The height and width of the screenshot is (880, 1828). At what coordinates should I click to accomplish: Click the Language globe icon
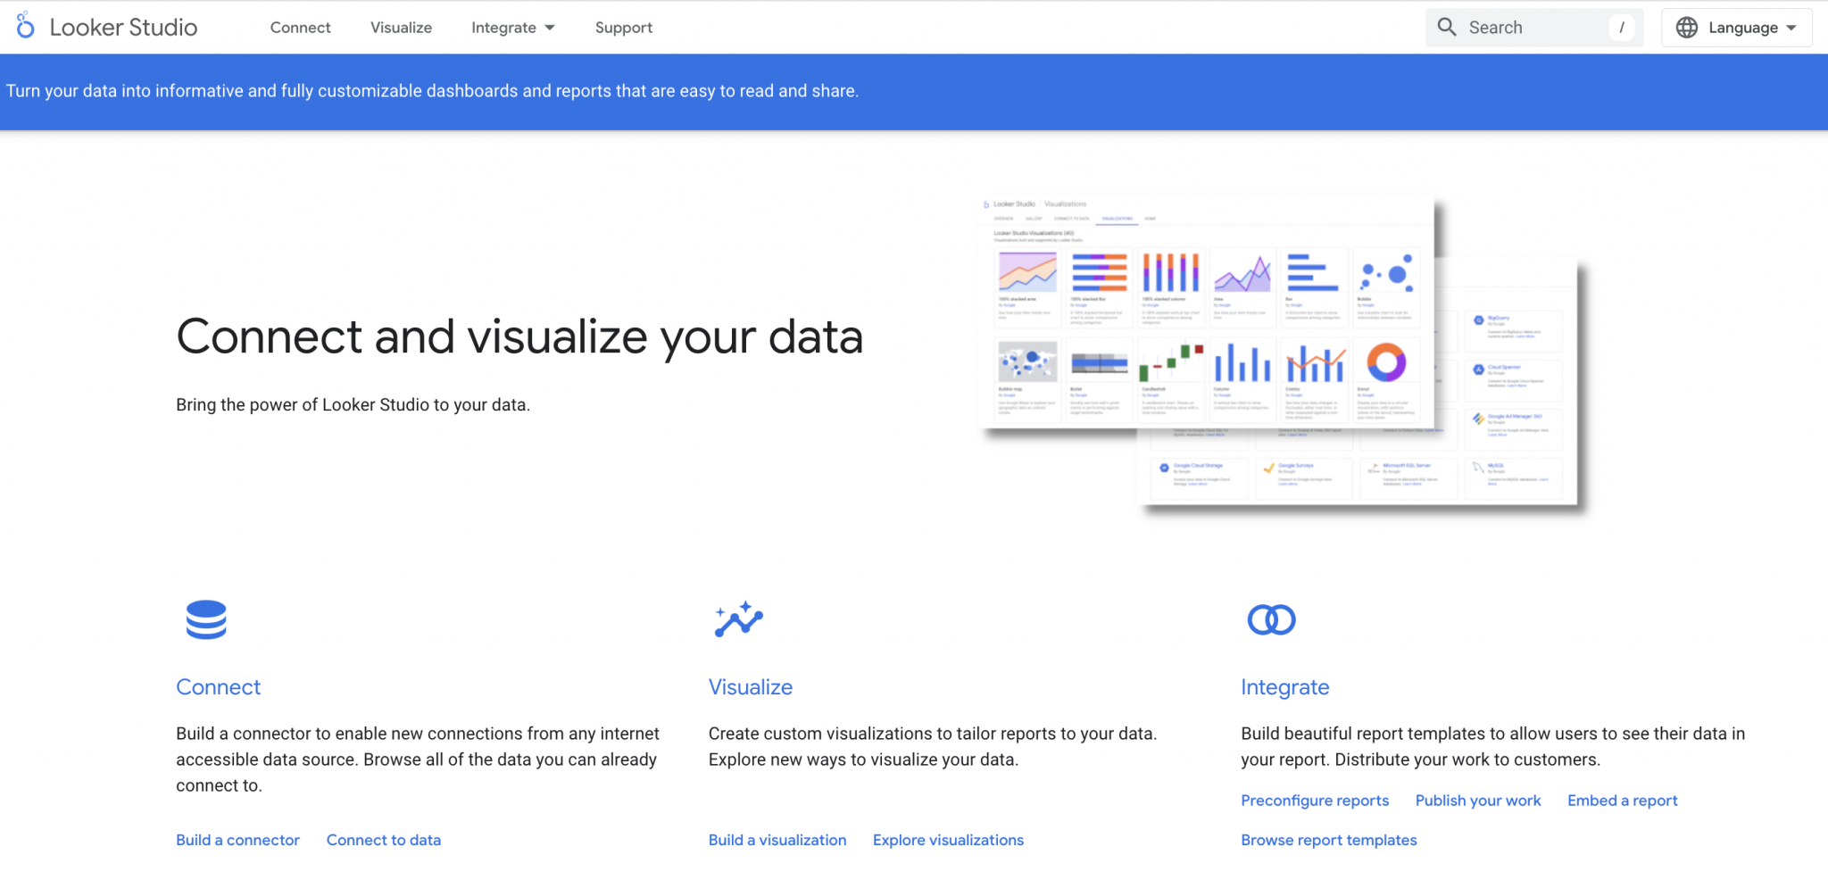pyautogui.click(x=1686, y=27)
